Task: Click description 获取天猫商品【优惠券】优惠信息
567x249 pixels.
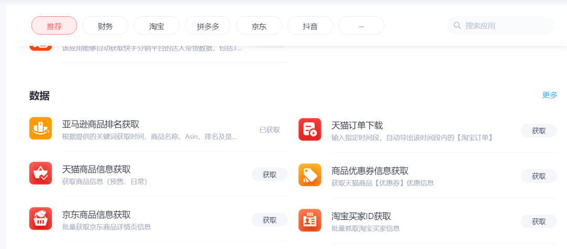Action: coord(383,183)
